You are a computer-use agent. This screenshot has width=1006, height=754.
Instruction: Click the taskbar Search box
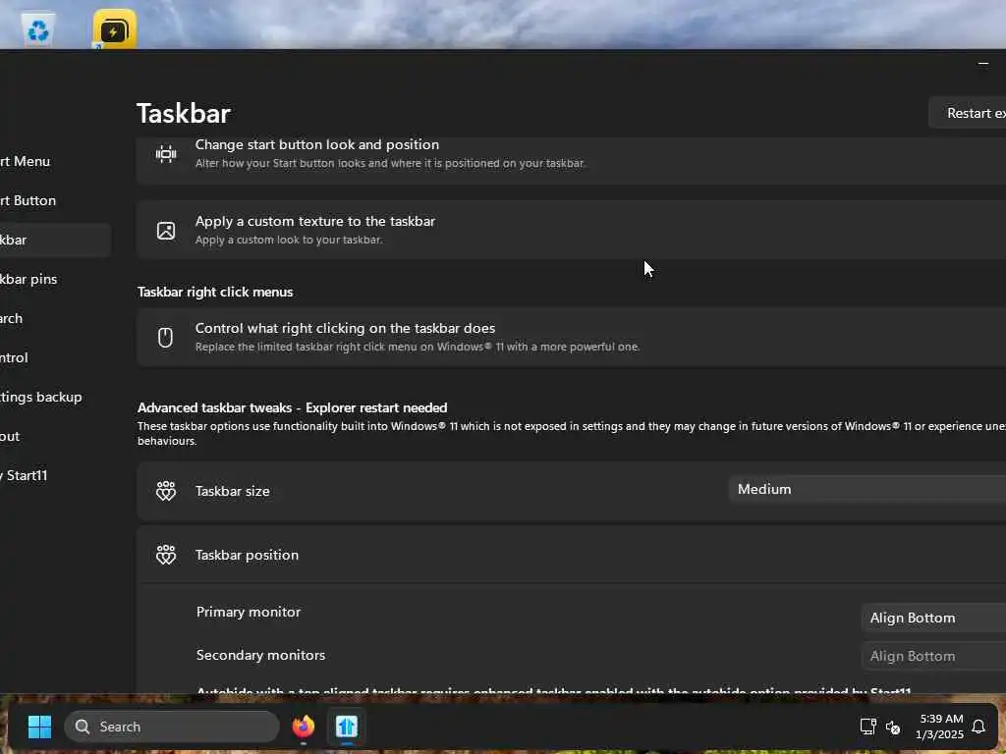pyautogui.click(x=172, y=727)
